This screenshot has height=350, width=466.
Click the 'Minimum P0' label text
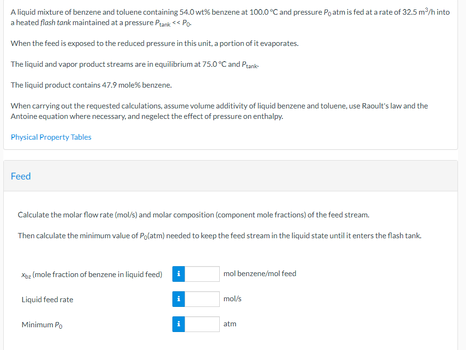[42, 325]
